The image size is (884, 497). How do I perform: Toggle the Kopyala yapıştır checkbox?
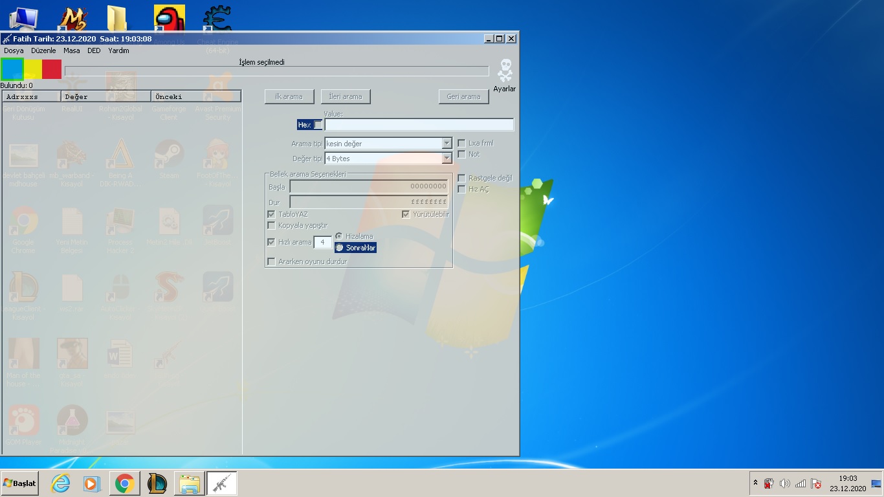pos(272,226)
